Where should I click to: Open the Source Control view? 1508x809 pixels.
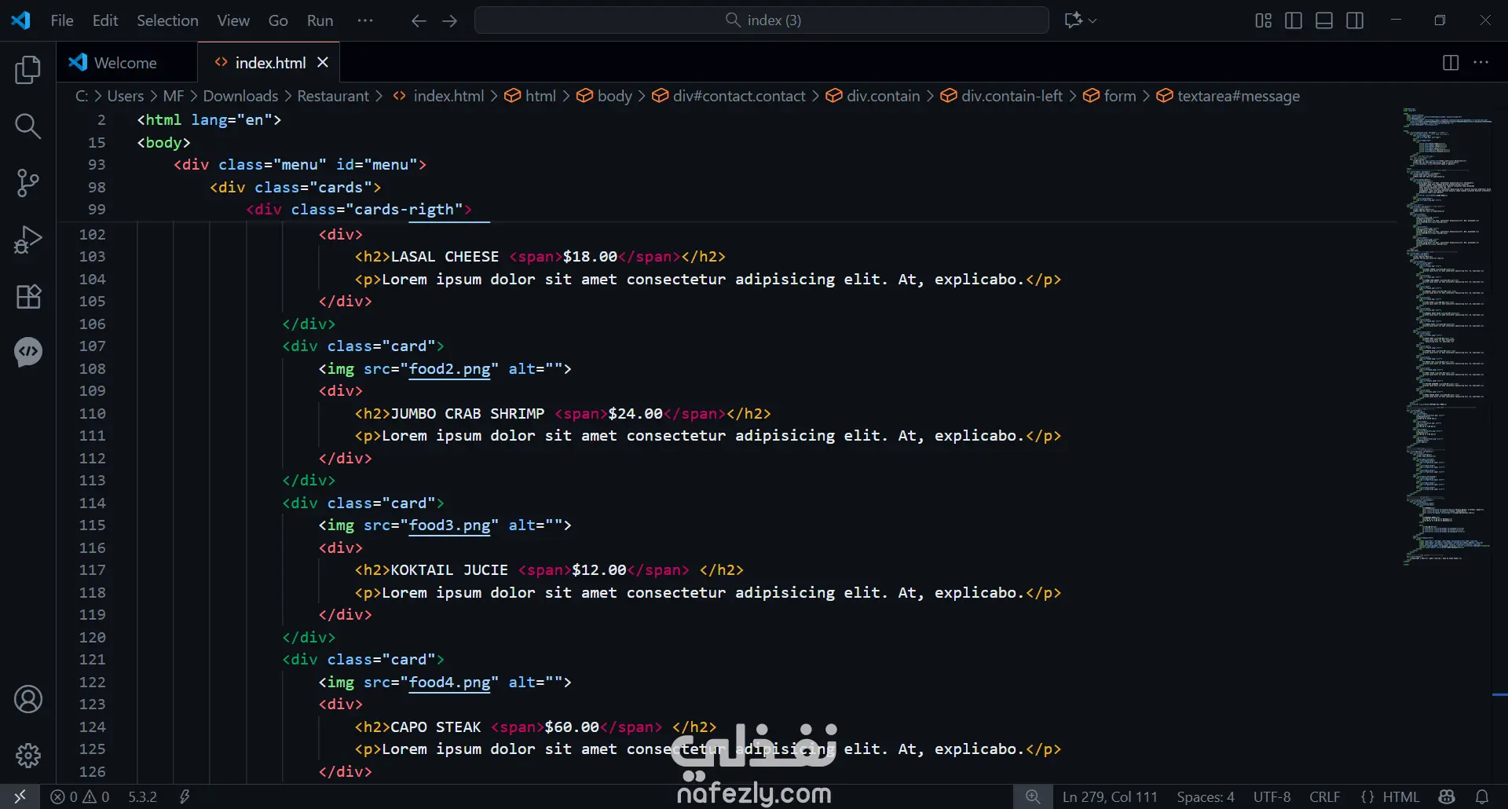click(28, 182)
